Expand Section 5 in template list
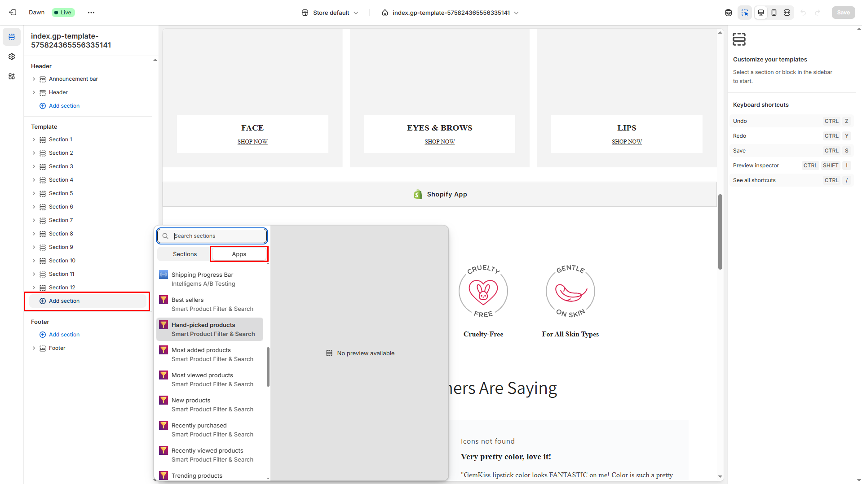 point(34,193)
